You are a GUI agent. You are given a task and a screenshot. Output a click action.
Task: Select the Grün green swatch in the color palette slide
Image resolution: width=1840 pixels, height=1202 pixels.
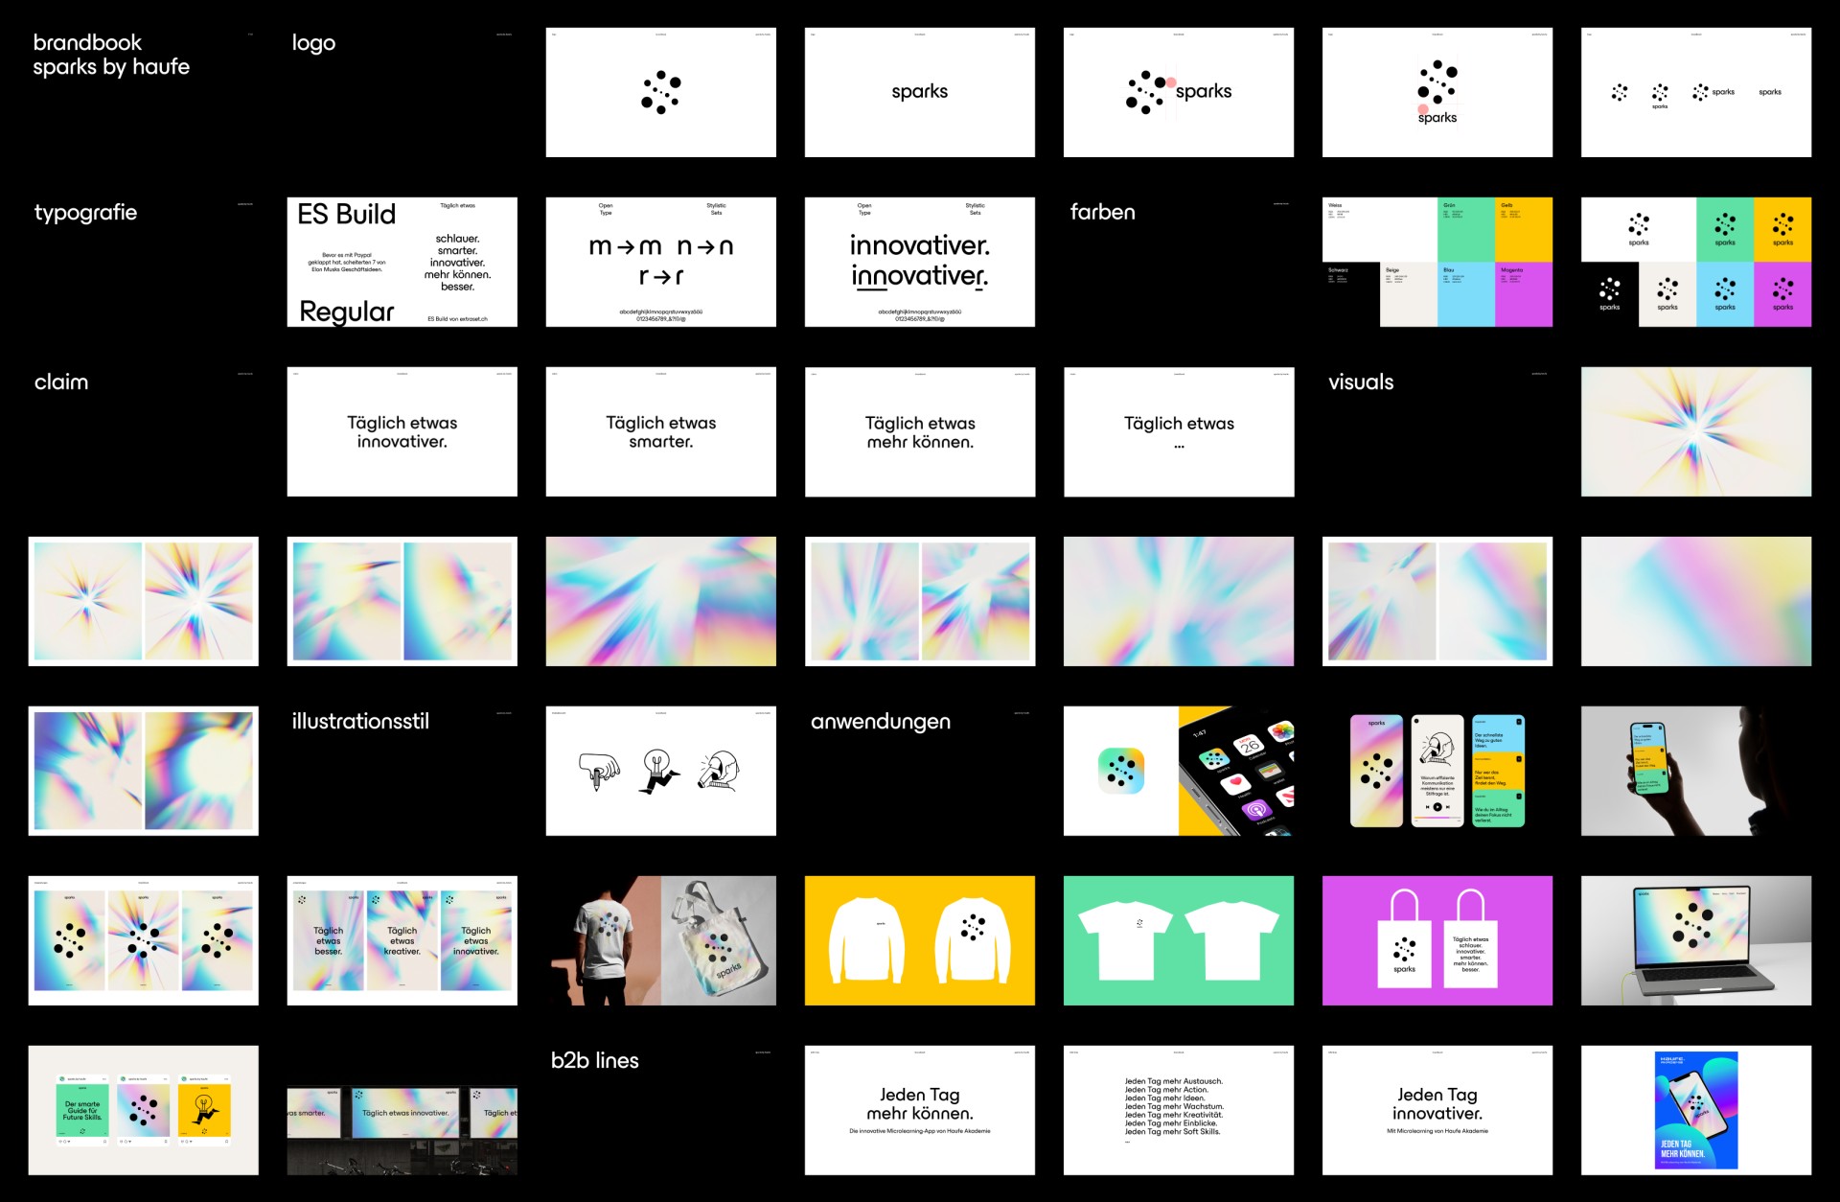pyautogui.click(x=1466, y=229)
